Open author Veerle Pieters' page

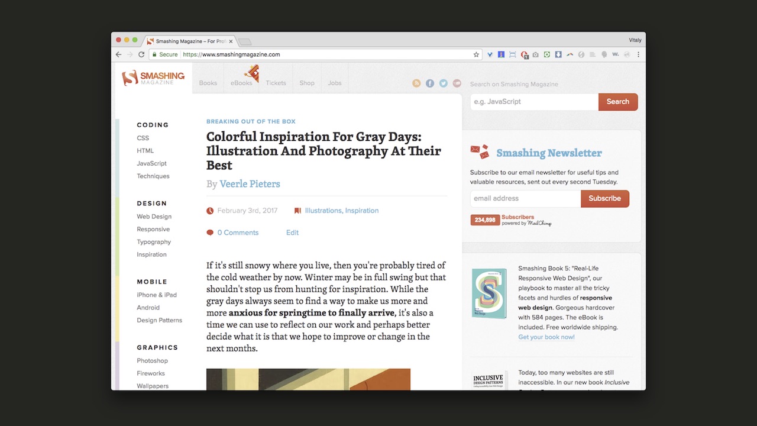250,184
